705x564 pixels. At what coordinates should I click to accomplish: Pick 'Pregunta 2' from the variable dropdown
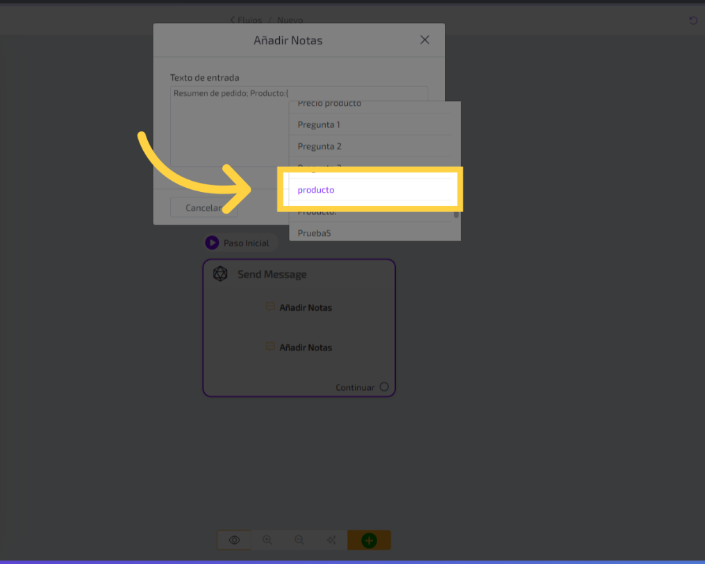(x=320, y=147)
